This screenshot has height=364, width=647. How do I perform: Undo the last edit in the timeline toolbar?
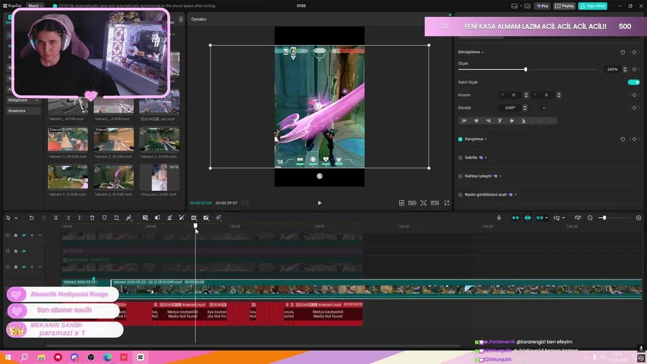(31, 218)
